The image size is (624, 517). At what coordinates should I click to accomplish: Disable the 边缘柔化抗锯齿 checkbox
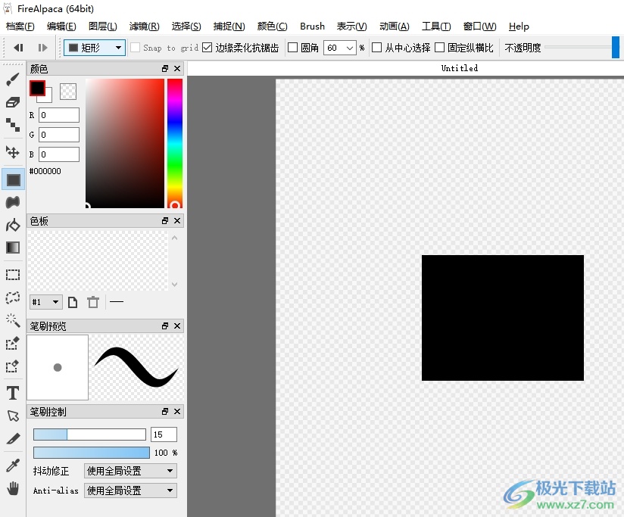click(207, 48)
